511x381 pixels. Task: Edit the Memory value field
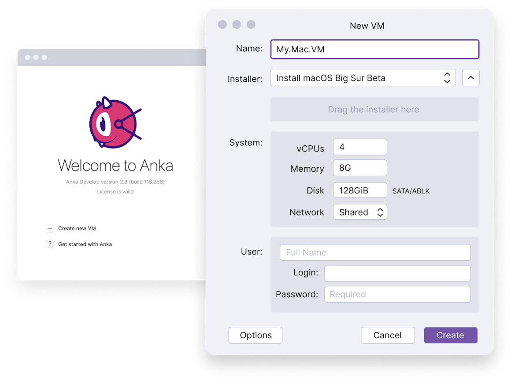[360, 168]
